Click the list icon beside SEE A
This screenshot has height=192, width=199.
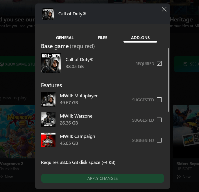[x=185, y=64]
